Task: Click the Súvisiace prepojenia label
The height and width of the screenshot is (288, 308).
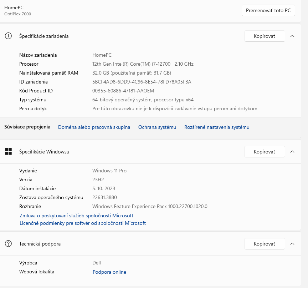Action: coord(27,127)
